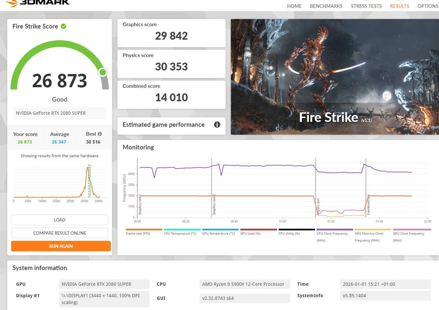Click the Combined test timeline marker
439x310 pixels.
click(x=366, y=188)
